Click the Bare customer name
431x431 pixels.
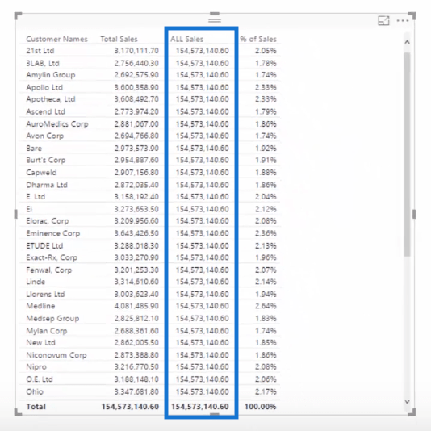(34, 149)
